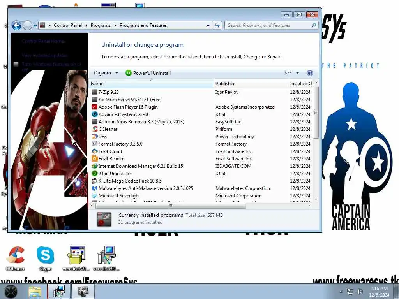This screenshot has width=399, height=299.
Task: Click the Malwarebytes Anti-Malware icon
Action: [95, 188]
